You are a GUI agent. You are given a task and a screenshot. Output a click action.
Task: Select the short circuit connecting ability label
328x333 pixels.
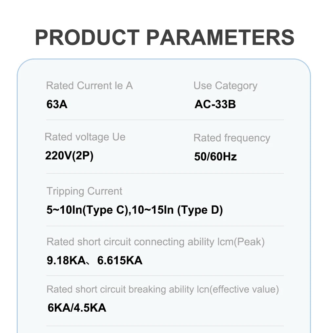click(155, 242)
